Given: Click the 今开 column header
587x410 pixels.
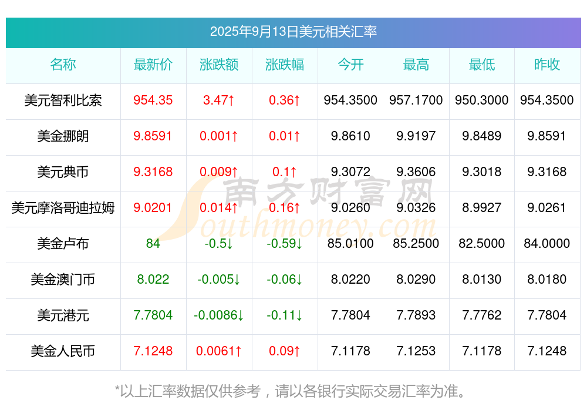Looking at the screenshot, I should [350, 65].
